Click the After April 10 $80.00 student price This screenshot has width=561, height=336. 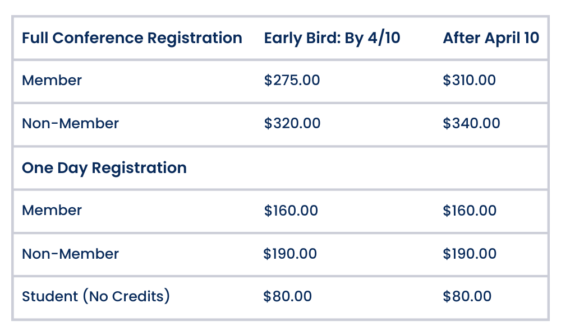467,296
